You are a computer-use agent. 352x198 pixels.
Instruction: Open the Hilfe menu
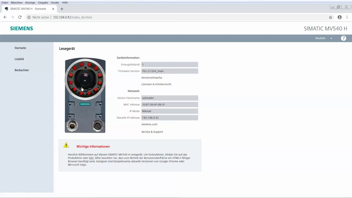pos(65,2)
